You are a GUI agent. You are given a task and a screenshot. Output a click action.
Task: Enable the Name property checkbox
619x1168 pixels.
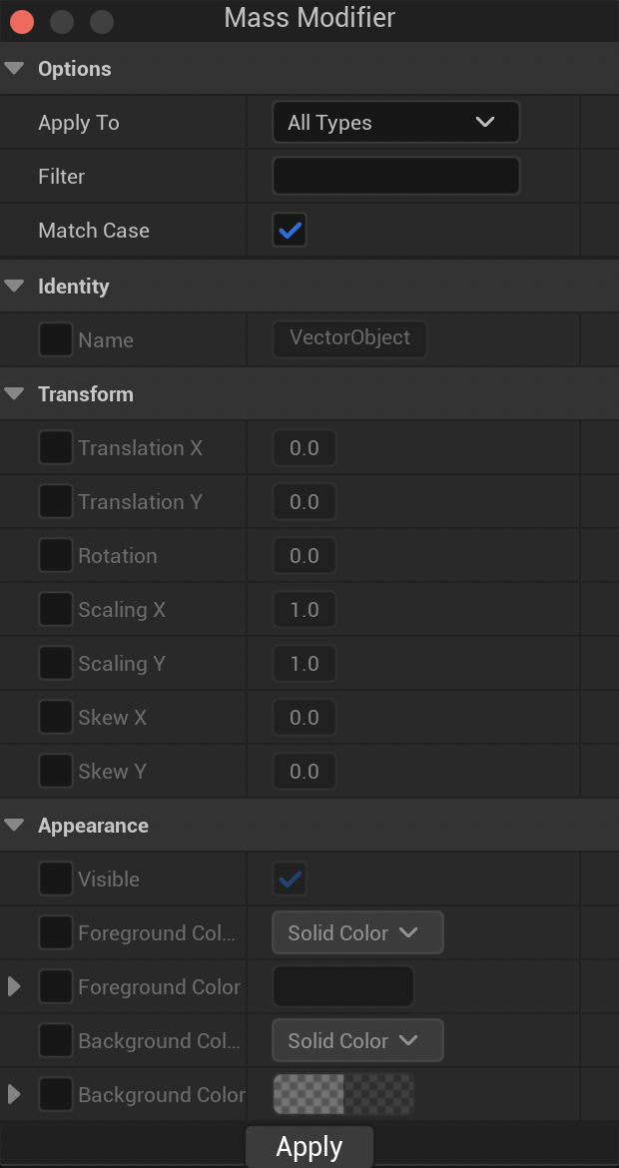coord(56,340)
